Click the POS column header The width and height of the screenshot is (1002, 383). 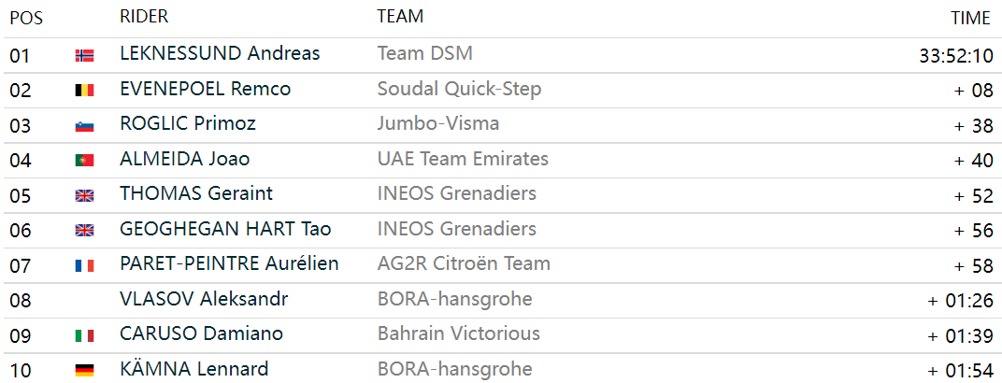point(26,19)
